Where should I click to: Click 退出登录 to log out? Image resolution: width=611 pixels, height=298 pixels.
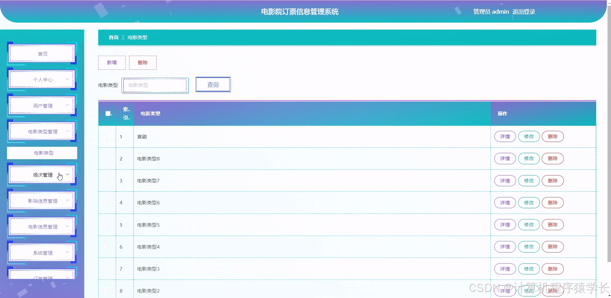524,12
